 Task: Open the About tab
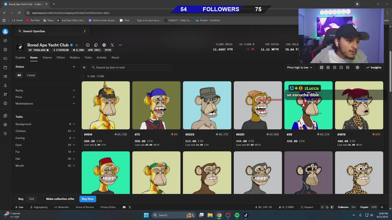[115, 57]
